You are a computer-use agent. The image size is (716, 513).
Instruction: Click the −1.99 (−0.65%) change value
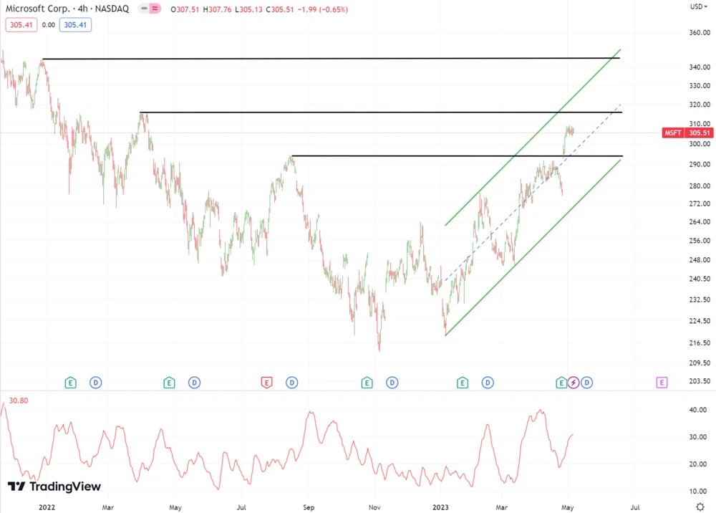(323, 9)
